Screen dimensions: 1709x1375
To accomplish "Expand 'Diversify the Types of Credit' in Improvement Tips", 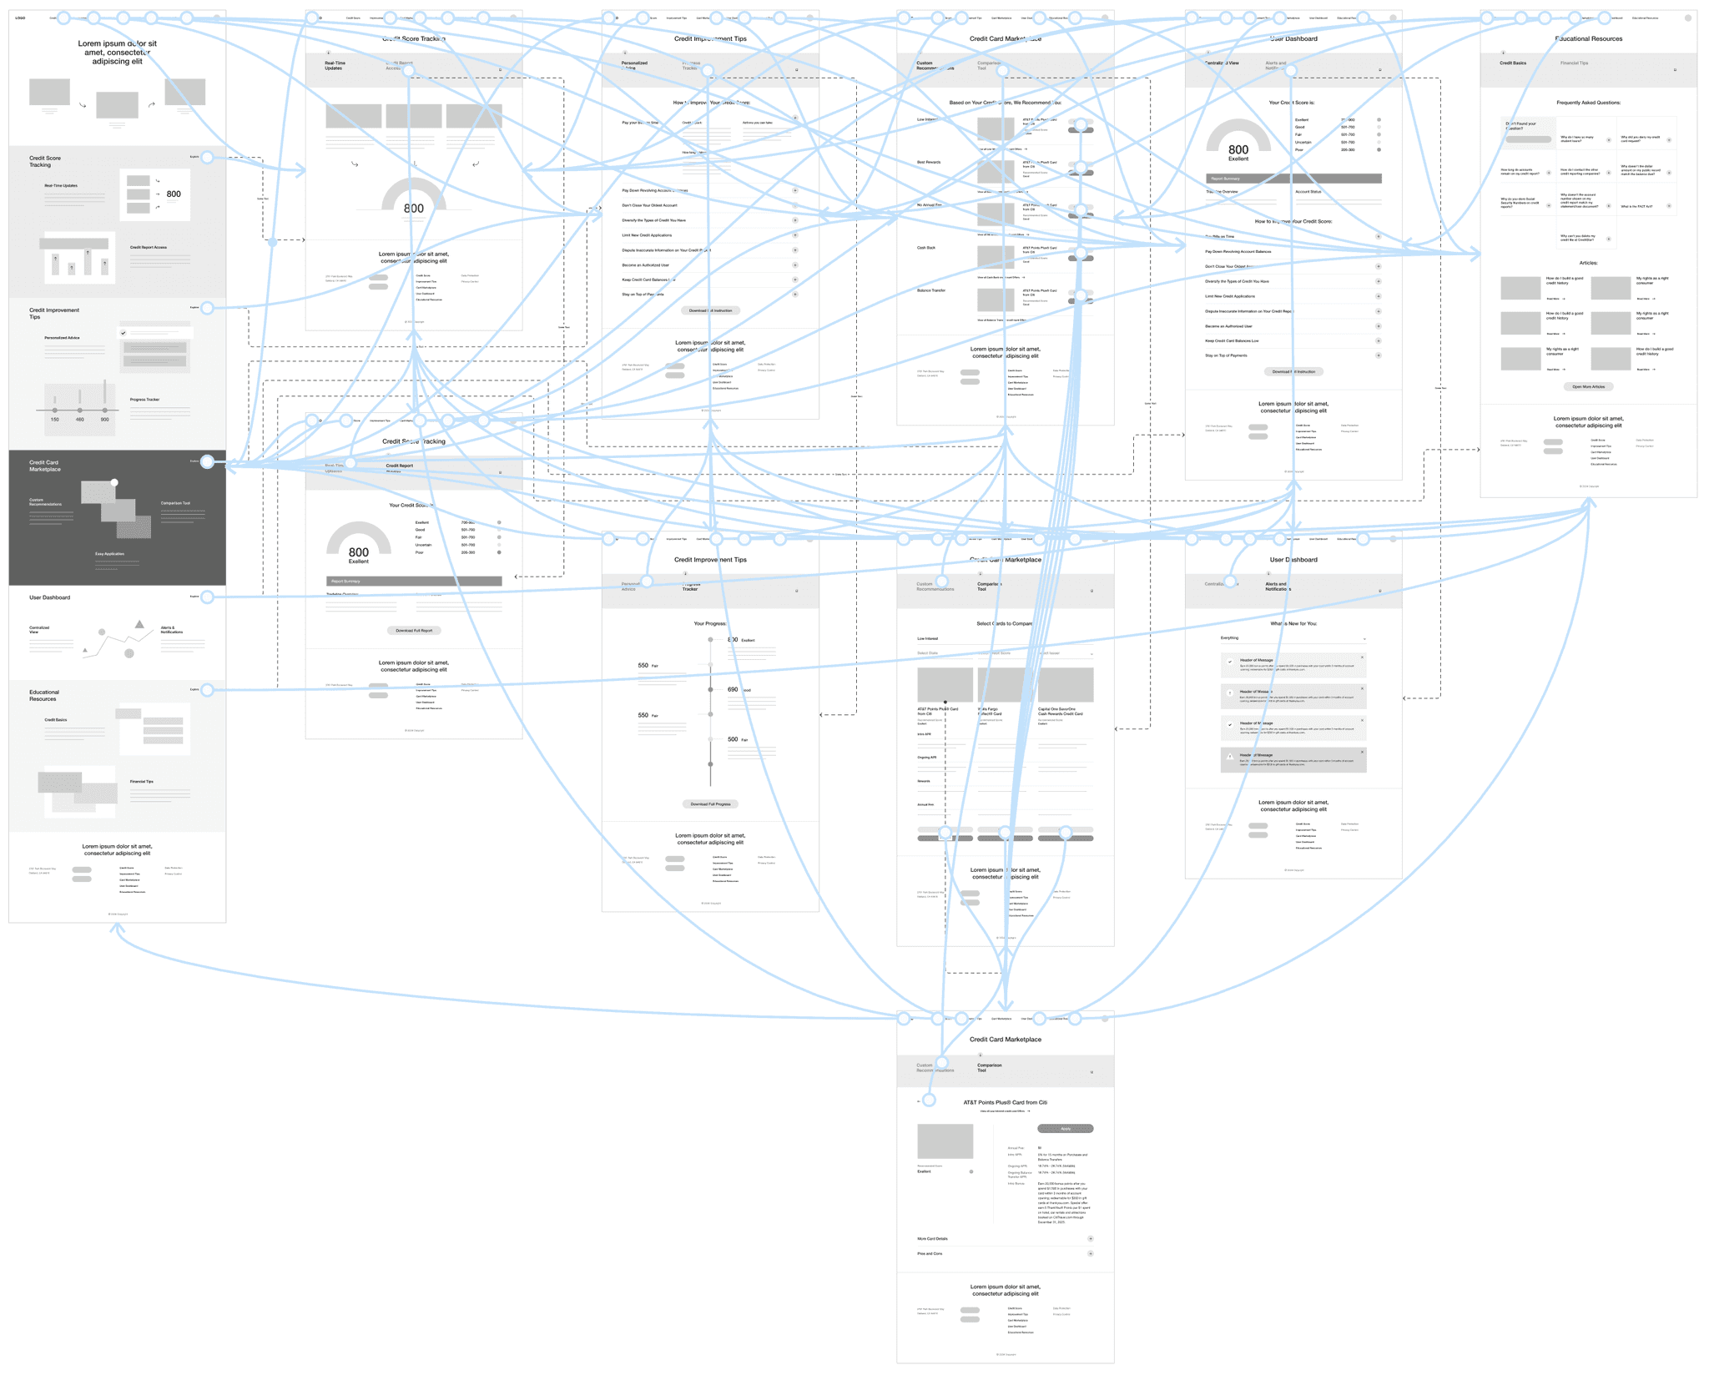I will click(710, 220).
